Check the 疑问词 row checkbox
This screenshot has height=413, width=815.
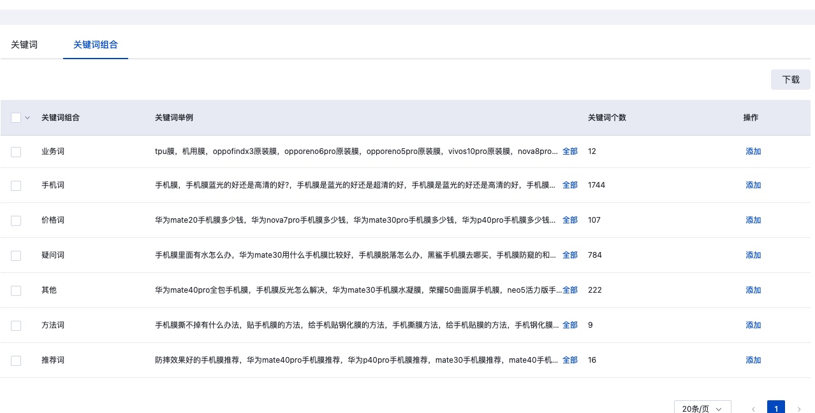[16, 255]
